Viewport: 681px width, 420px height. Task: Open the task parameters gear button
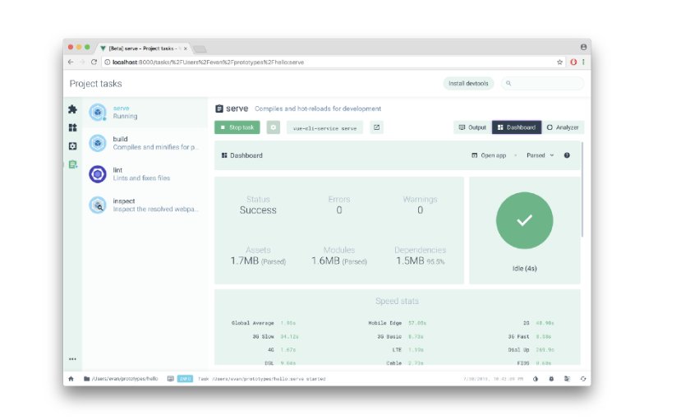coord(274,127)
